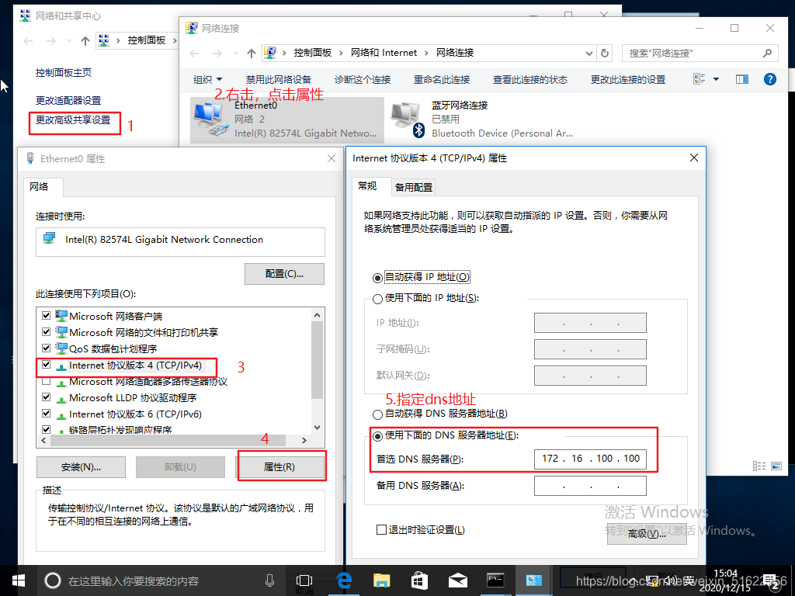Open address bar history dropdown arrow

tap(588, 54)
